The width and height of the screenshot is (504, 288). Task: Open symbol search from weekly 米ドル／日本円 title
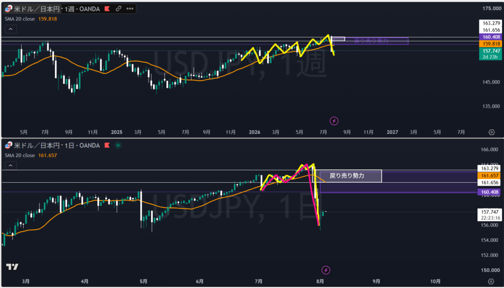(37, 9)
